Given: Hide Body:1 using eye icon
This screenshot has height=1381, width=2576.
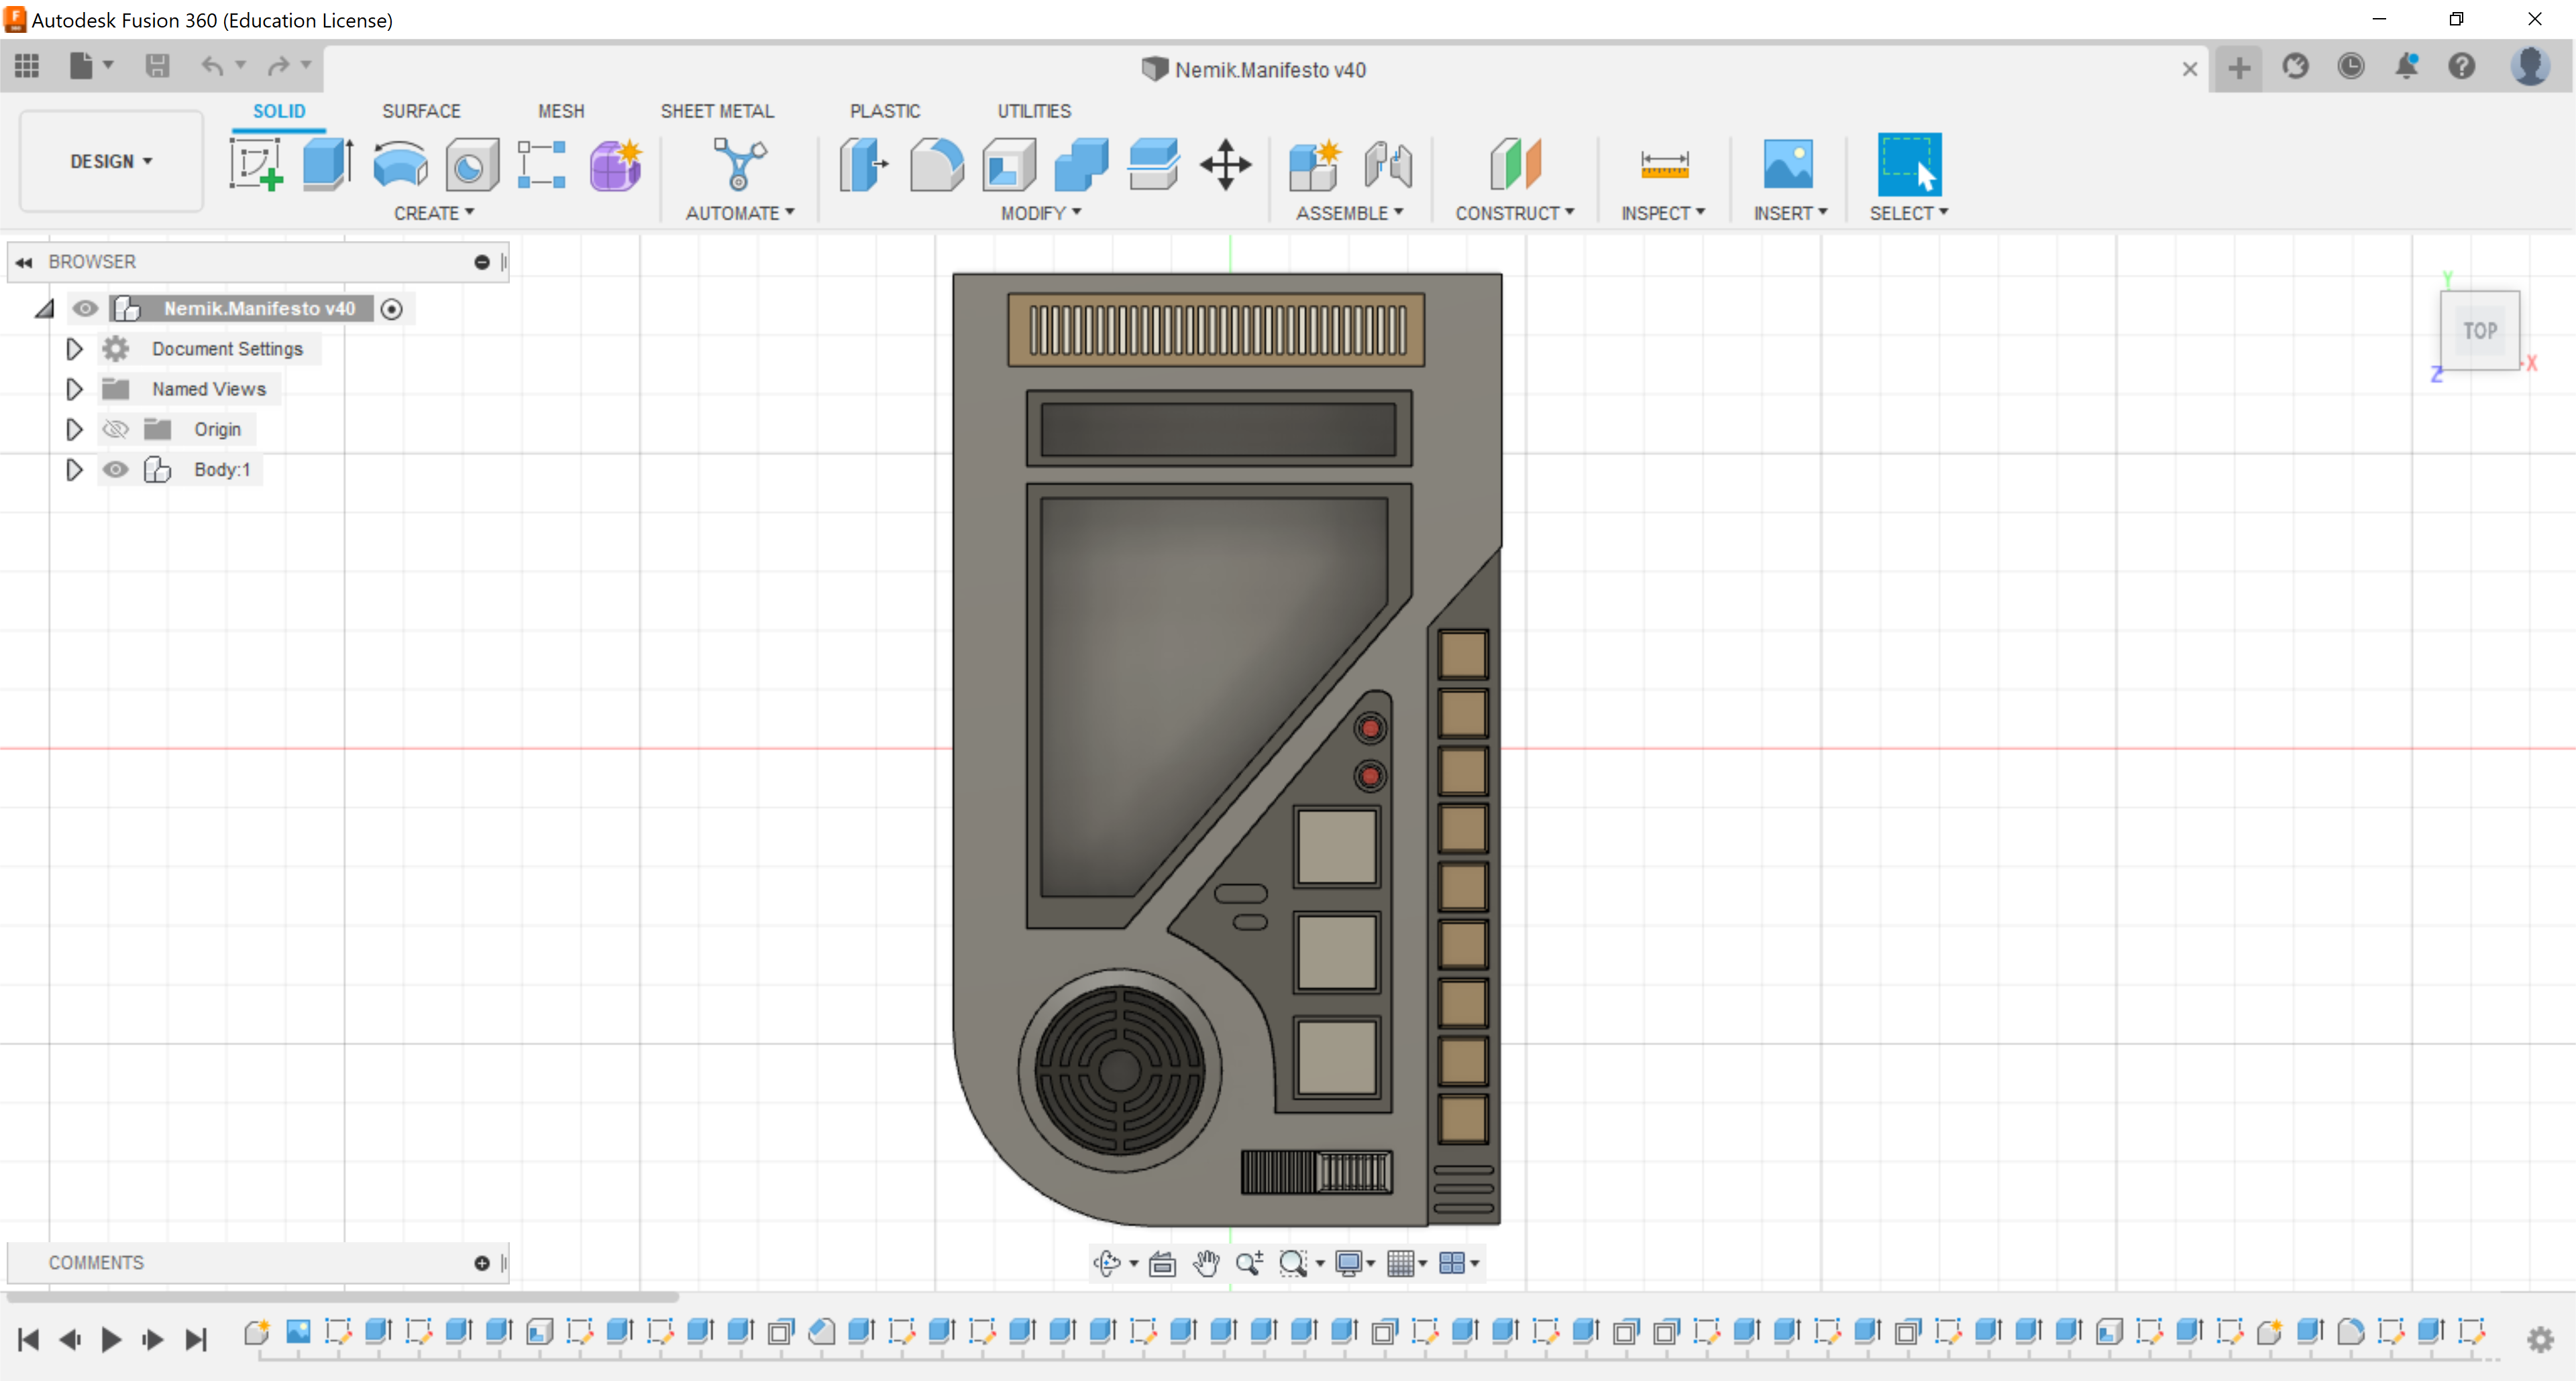Looking at the screenshot, I should (x=116, y=470).
